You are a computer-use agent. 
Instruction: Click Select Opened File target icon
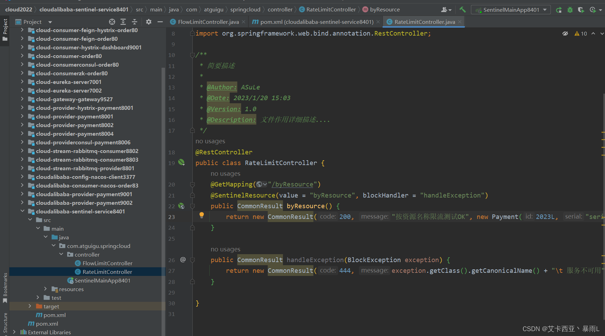coord(112,22)
